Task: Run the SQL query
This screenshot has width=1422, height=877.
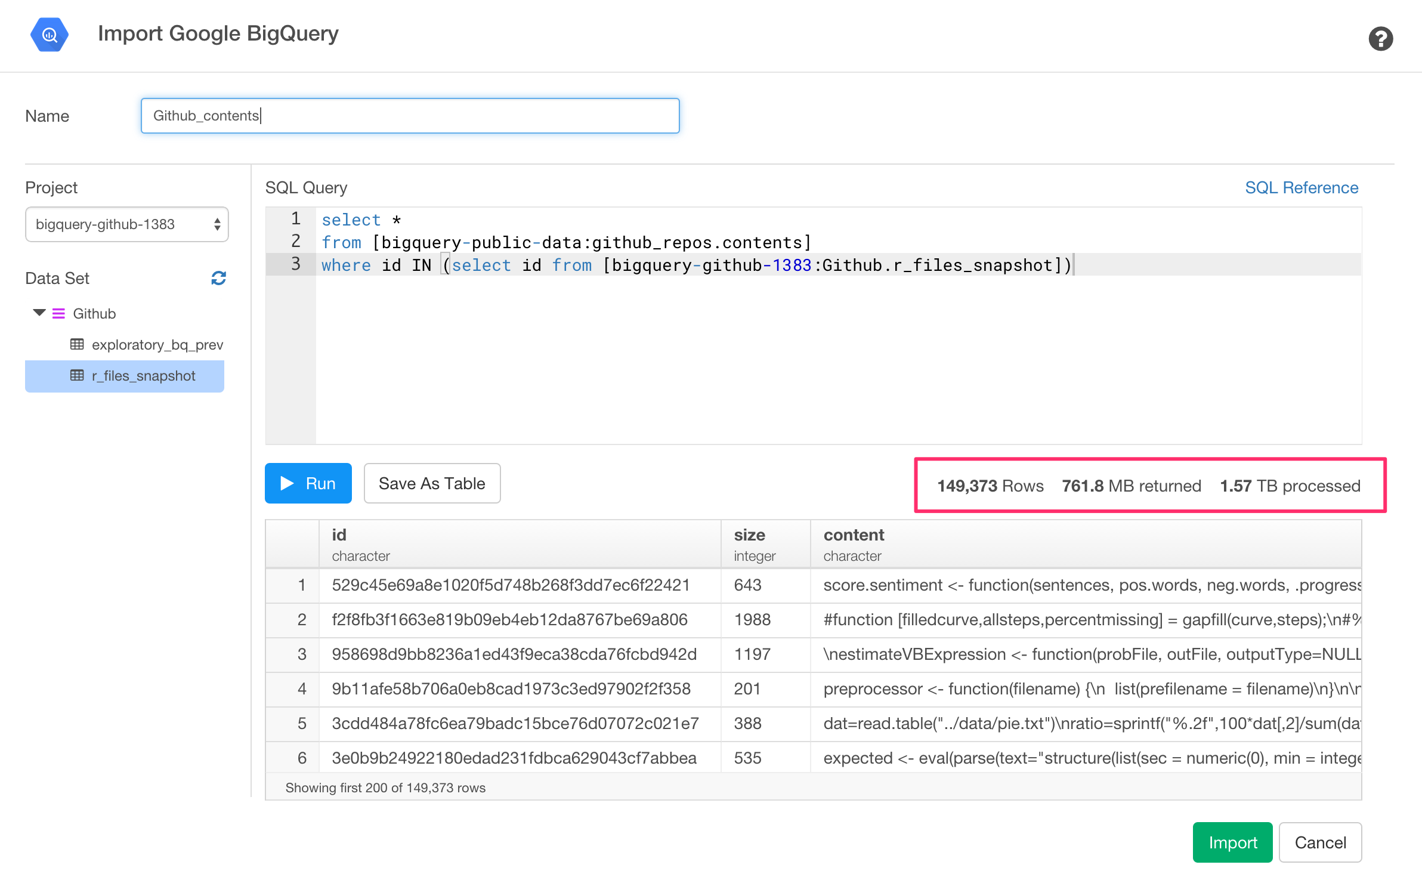Action: 308,483
